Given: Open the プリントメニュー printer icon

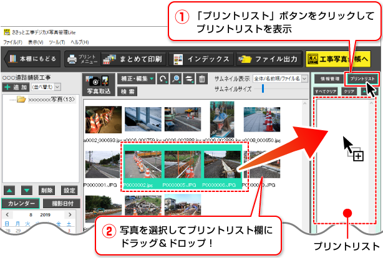Looking at the screenshot, I should coord(82,59).
